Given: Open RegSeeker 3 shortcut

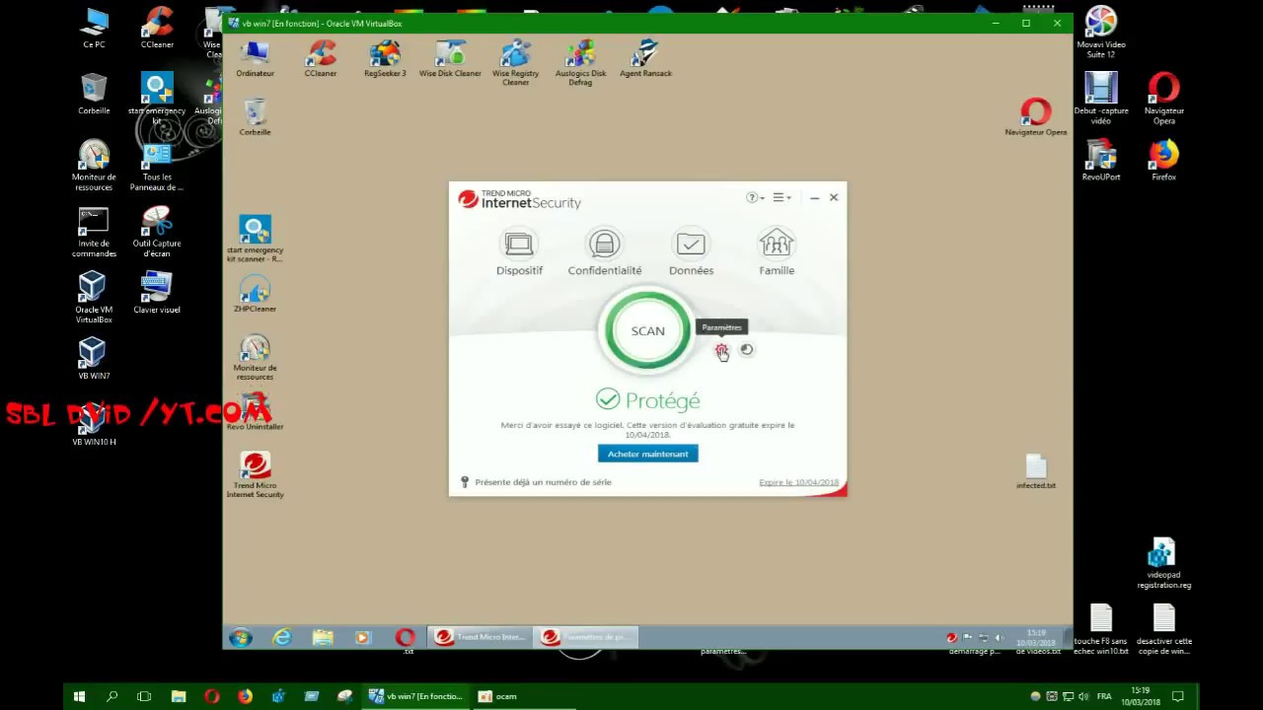Looking at the screenshot, I should point(385,59).
